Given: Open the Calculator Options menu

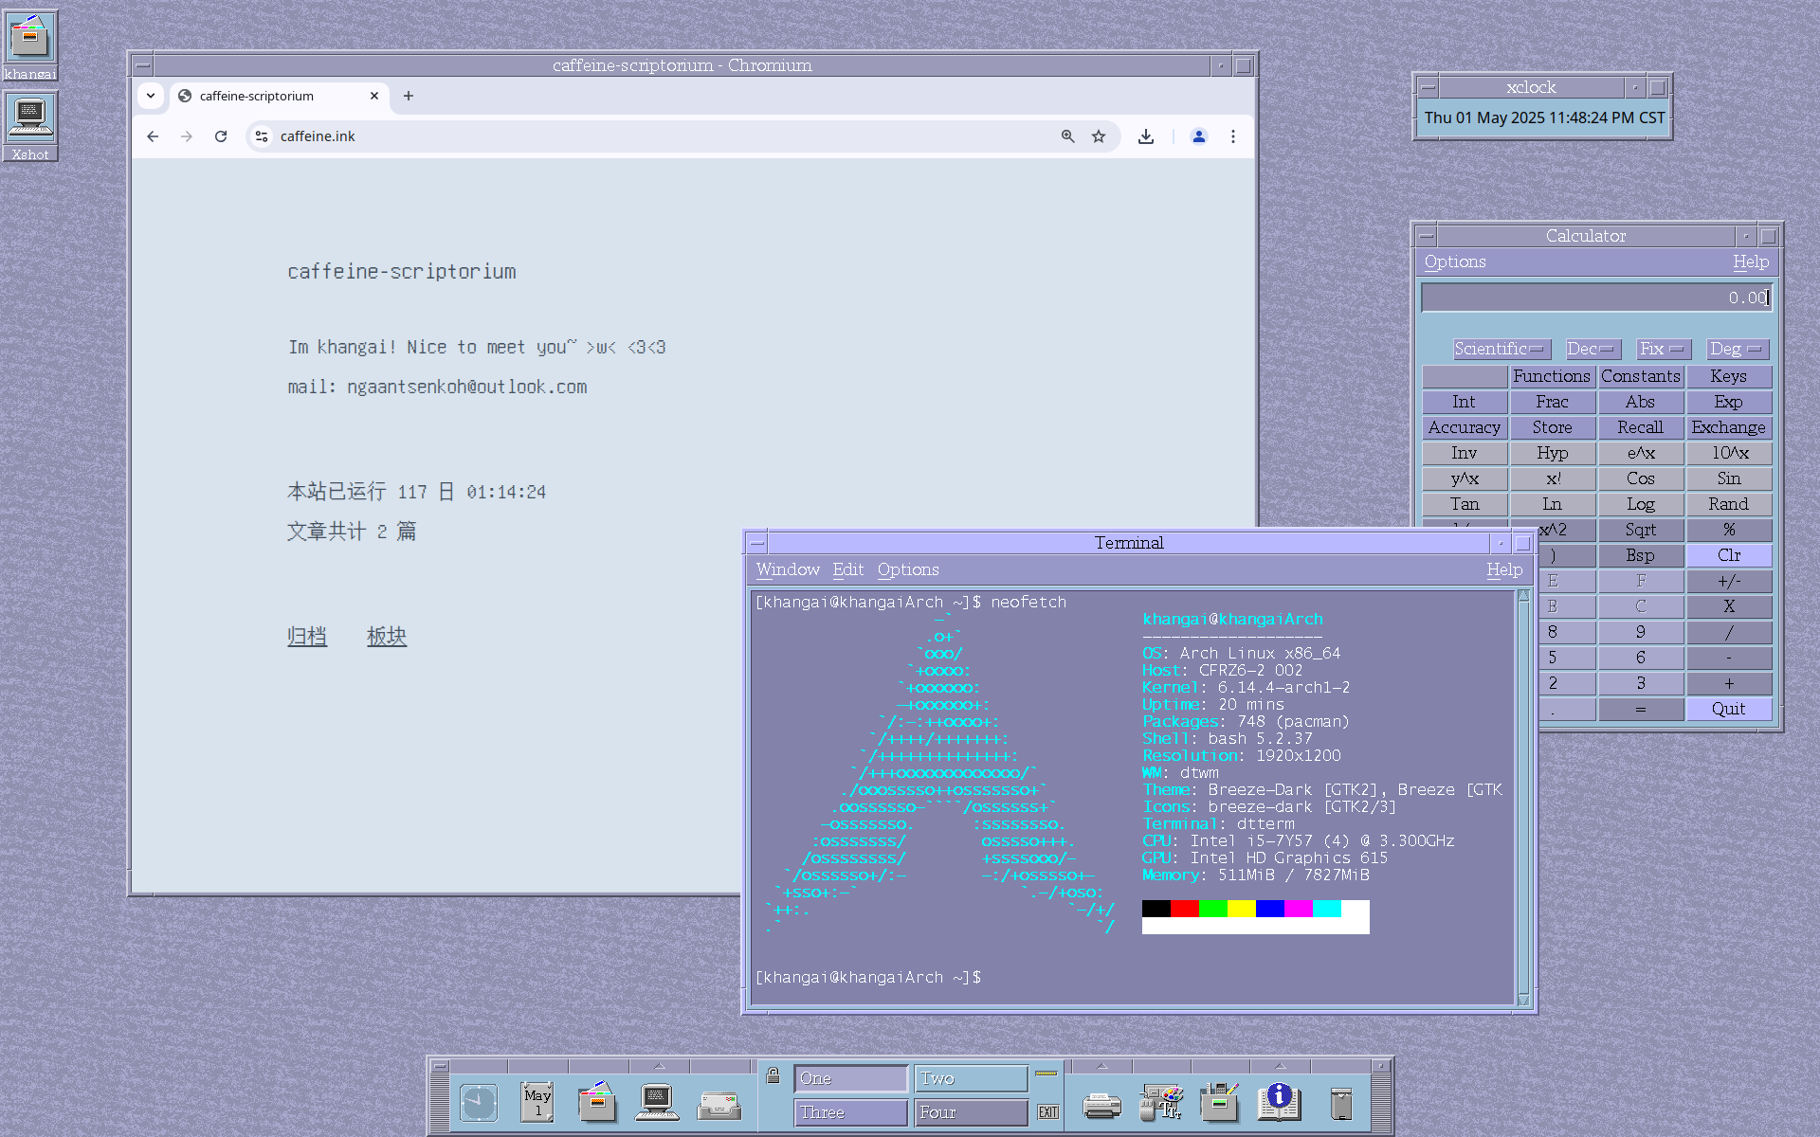Looking at the screenshot, I should click(x=1455, y=262).
